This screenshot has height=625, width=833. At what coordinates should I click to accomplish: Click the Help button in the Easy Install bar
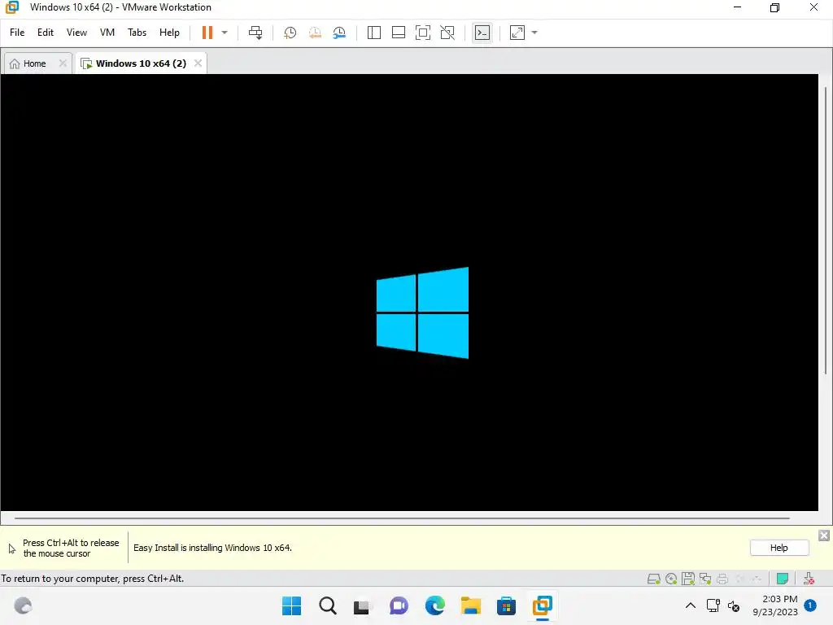(778, 548)
